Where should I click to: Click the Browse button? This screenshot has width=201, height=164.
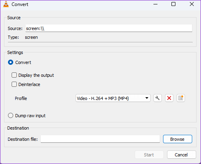(x=177, y=139)
